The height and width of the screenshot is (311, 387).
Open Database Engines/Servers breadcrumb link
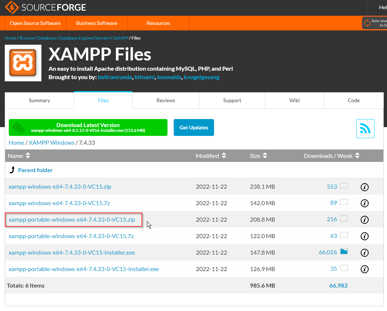point(84,38)
